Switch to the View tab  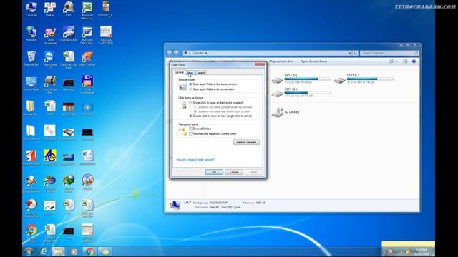point(190,73)
